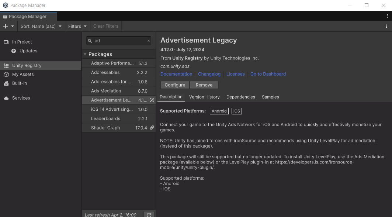Click the link icon beside Shader Graph
Screen dimensions: 392x217
(152, 128)
